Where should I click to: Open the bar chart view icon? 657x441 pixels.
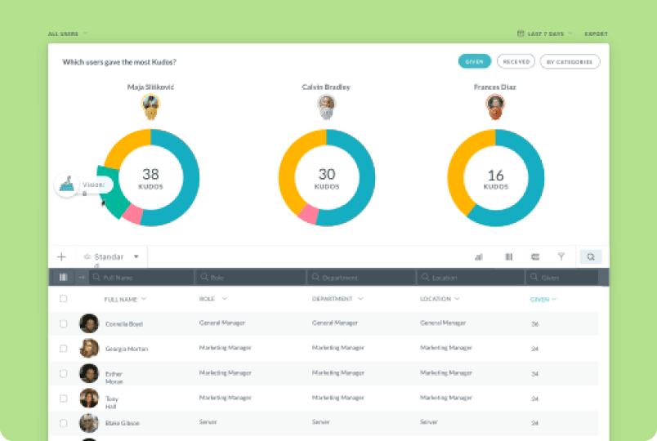(x=479, y=256)
